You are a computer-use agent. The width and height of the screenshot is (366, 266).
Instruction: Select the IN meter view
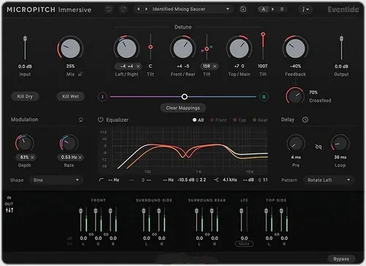[9, 198]
